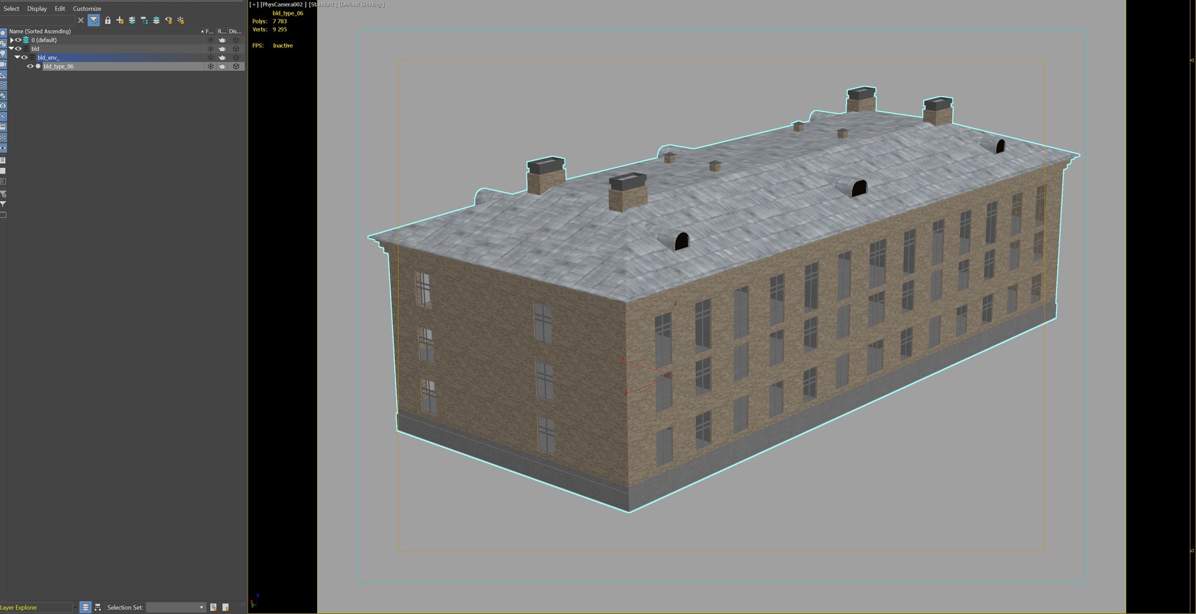Hide the bld layer via eye icon
This screenshot has height=614, width=1196.
(x=18, y=49)
